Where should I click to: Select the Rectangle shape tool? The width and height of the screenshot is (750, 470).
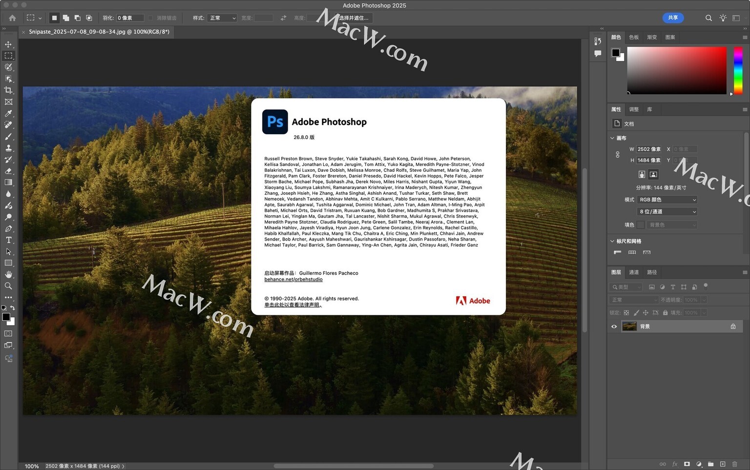click(8, 263)
